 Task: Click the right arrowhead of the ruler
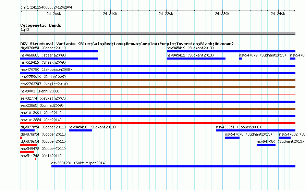point(294,11)
